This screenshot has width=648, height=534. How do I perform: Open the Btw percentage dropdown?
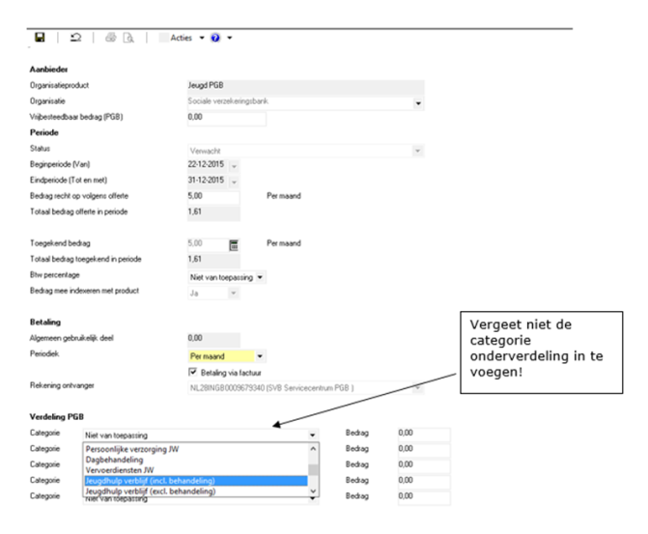coord(259,276)
